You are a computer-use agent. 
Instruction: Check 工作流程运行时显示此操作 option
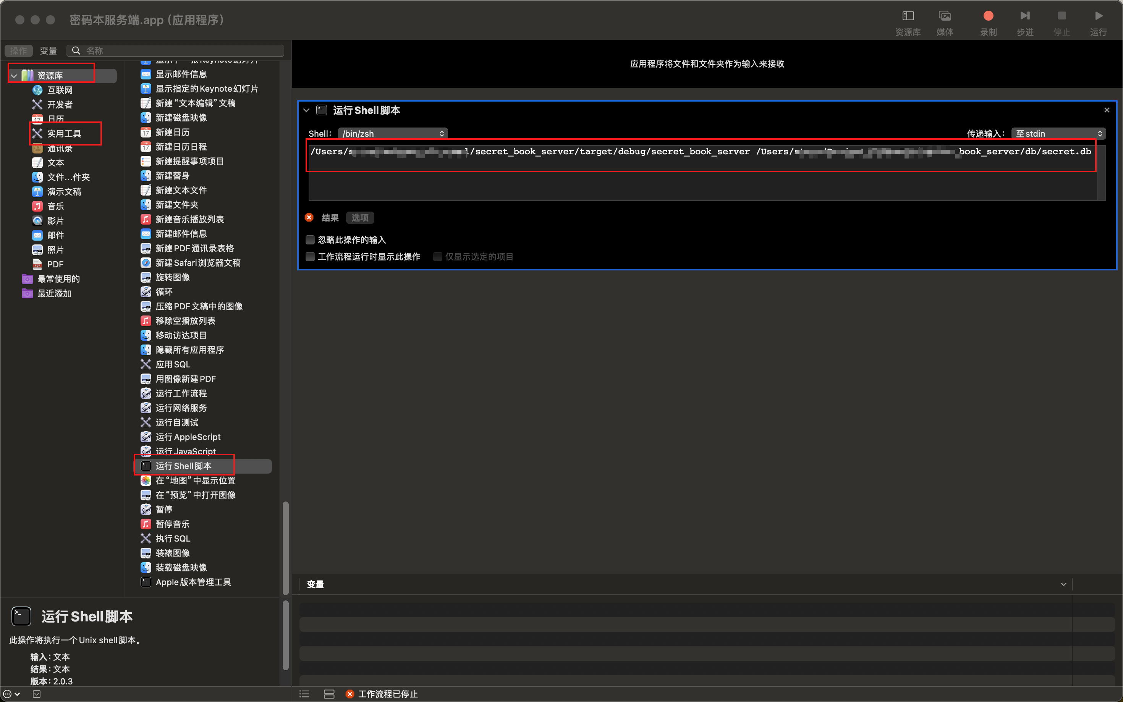pos(310,257)
